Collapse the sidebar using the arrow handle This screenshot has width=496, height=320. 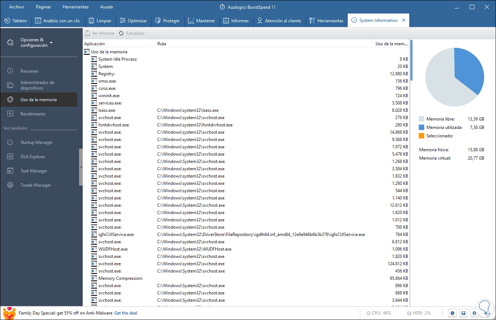click(x=81, y=167)
